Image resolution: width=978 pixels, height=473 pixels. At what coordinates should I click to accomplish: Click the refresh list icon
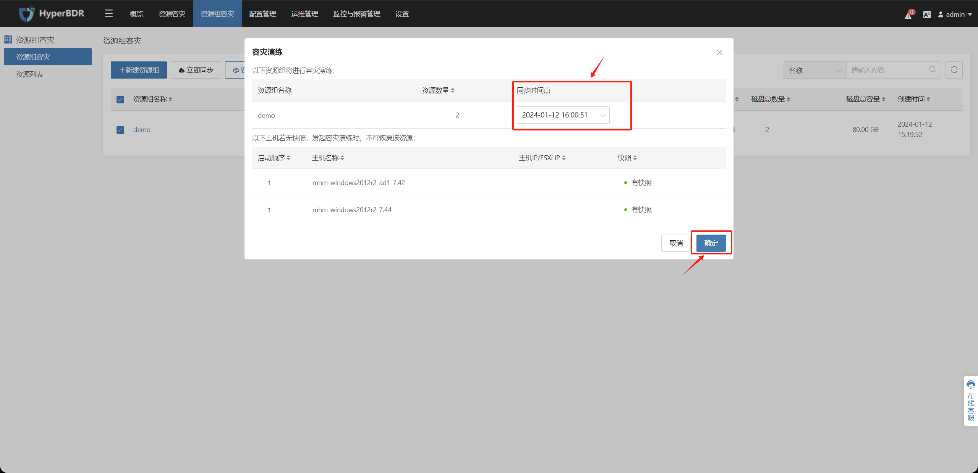(954, 70)
